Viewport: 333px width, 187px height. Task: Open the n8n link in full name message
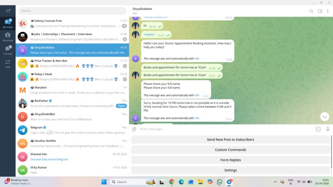[x=197, y=95]
